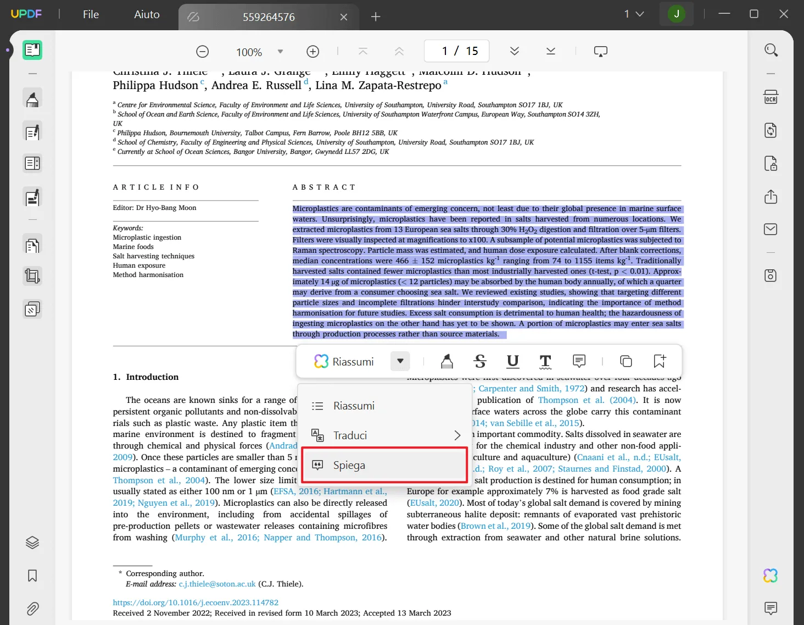804x625 pixels.
Task: Open the Attachments paperclip panel
Action: tap(32, 609)
